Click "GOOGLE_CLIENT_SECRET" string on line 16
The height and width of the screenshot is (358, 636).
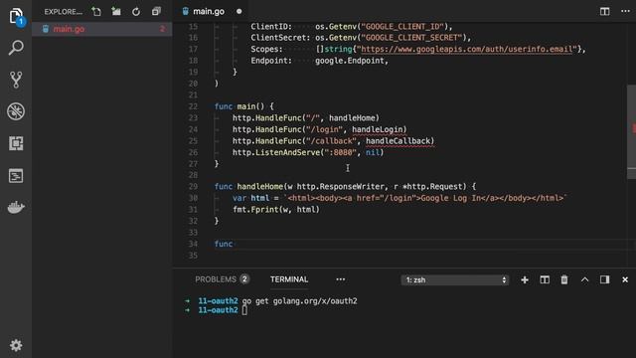[x=411, y=38]
